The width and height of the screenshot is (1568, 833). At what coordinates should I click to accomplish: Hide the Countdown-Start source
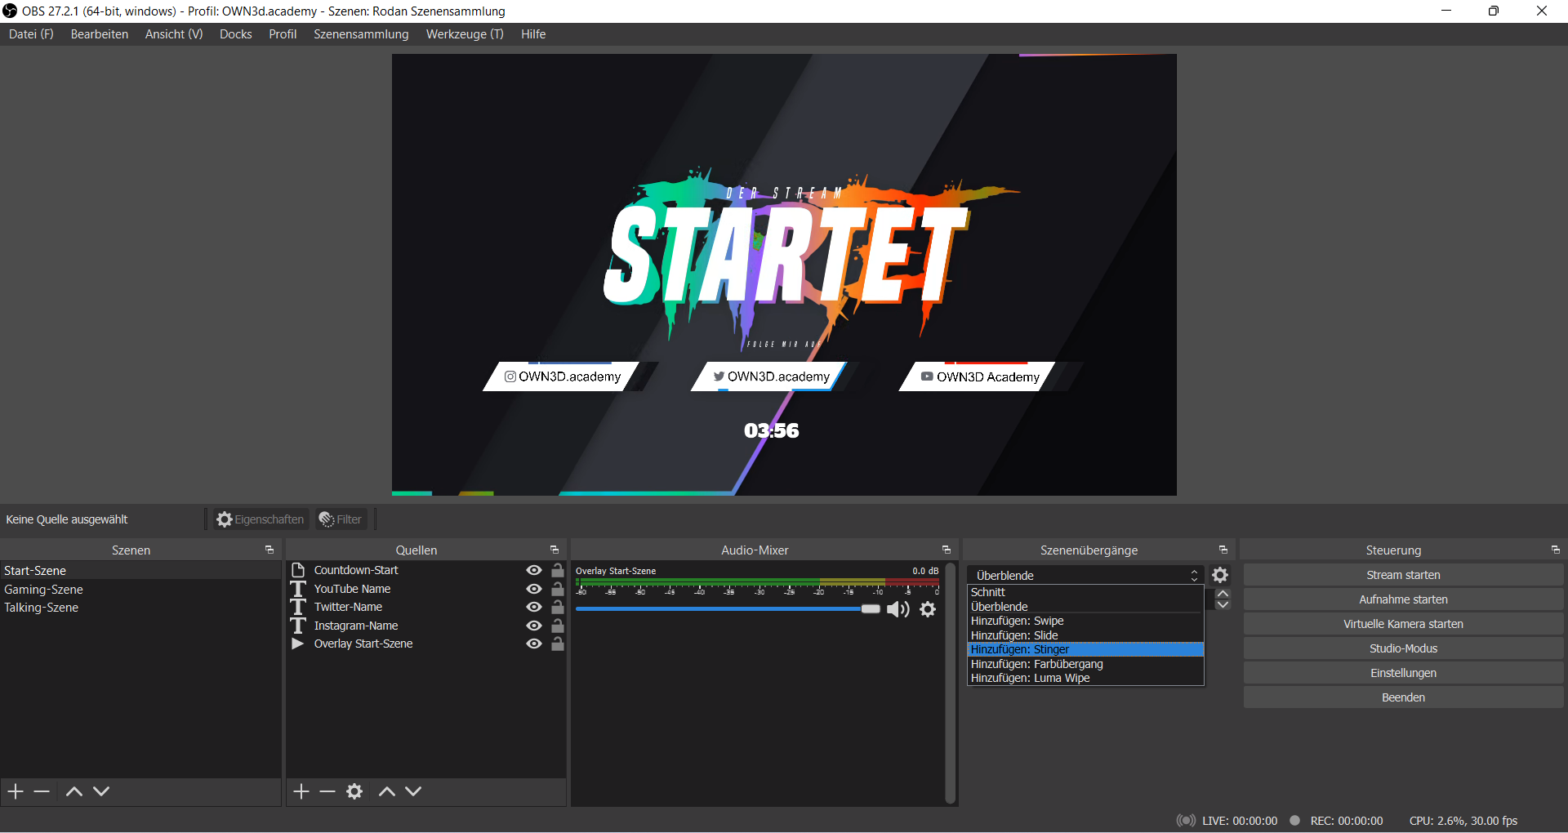click(x=534, y=570)
